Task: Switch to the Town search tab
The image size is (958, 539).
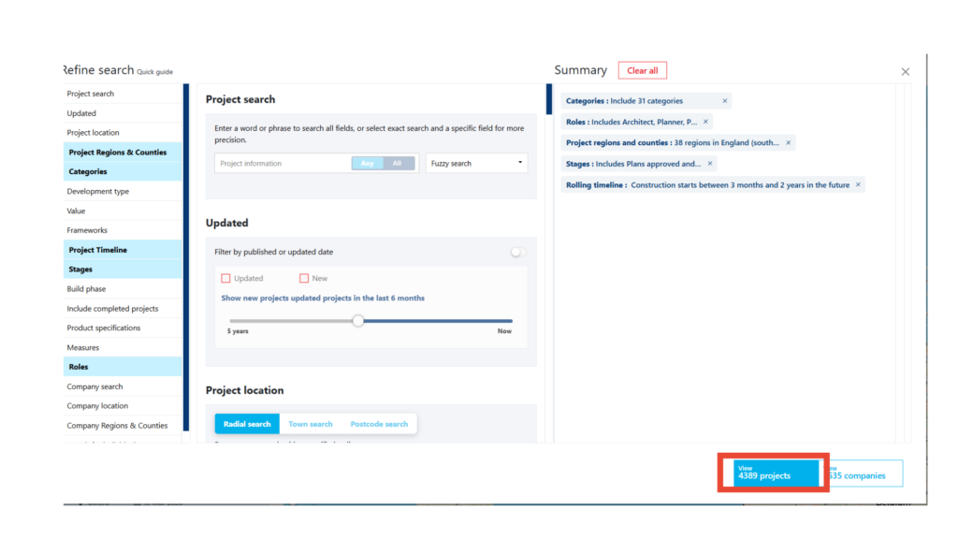Action: pos(310,424)
